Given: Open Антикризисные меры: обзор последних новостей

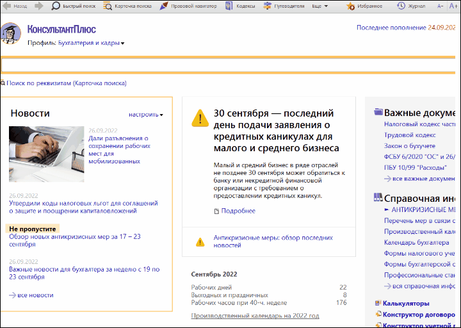Looking at the screenshot, I should click(273, 242).
